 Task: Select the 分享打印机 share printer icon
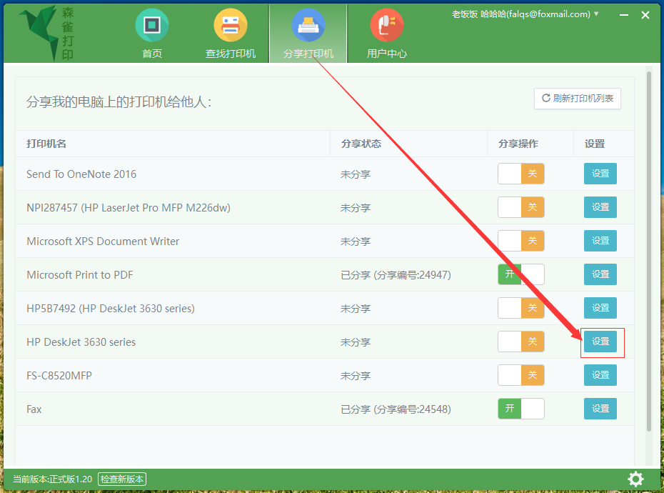[308, 26]
